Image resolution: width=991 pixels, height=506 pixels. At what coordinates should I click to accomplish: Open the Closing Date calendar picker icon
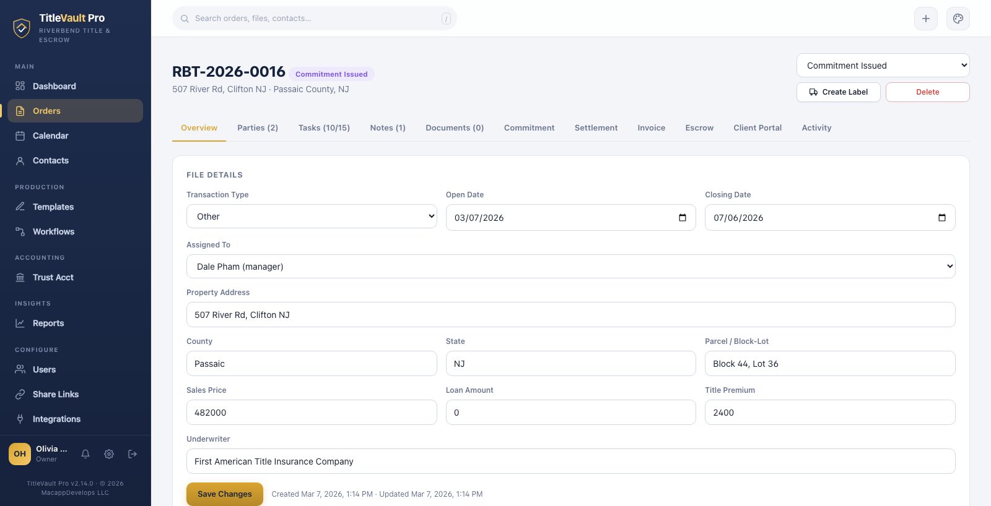point(942,218)
